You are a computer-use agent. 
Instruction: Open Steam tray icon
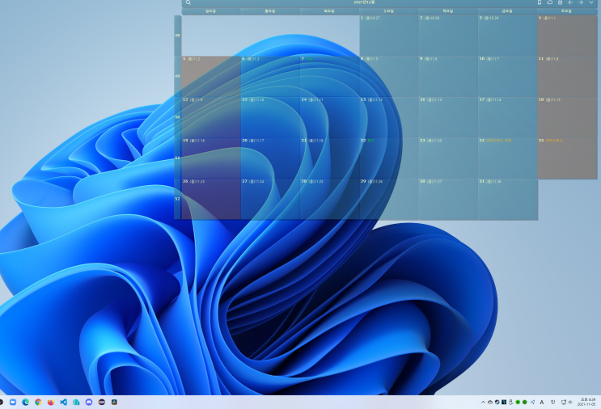pyautogui.click(x=497, y=402)
